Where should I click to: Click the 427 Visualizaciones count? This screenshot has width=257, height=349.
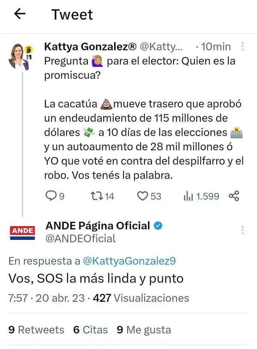pos(140,298)
